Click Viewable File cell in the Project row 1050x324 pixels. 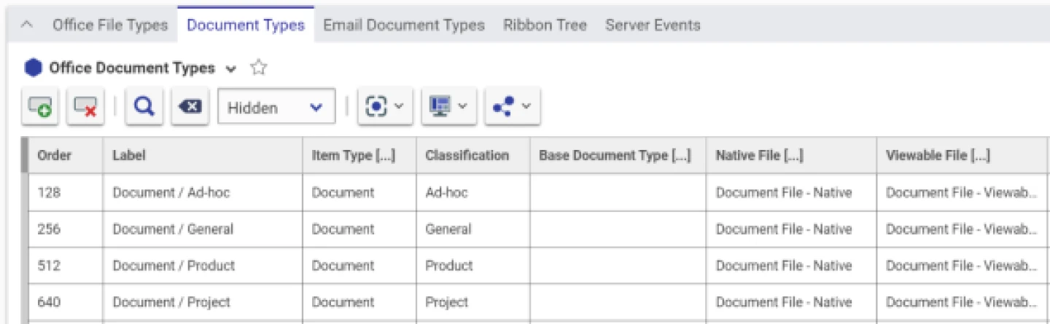click(x=963, y=302)
